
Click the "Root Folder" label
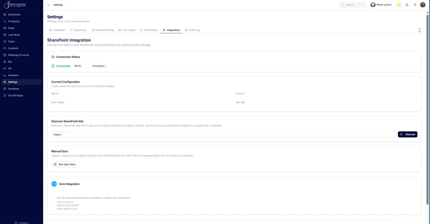(58, 103)
